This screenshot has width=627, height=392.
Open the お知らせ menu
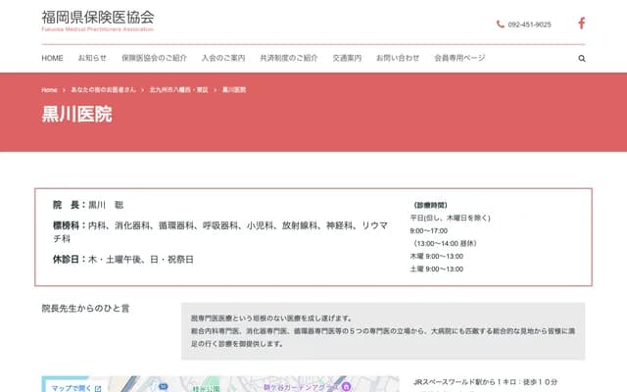[x=93, y=59]
